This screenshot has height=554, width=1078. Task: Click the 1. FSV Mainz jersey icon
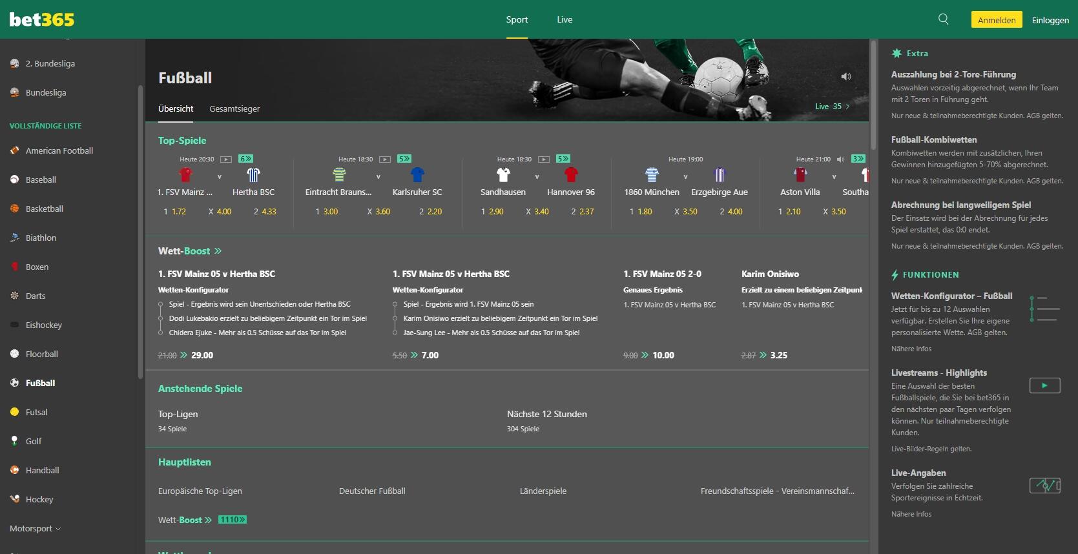(185, 175)
